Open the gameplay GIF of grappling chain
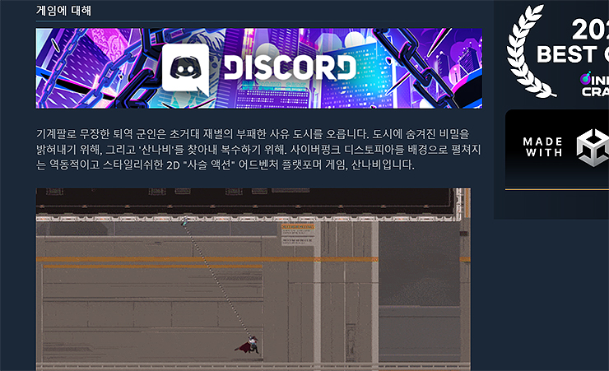Image resolution: width=609 pixels, height=371 pixels. (253, 280)
